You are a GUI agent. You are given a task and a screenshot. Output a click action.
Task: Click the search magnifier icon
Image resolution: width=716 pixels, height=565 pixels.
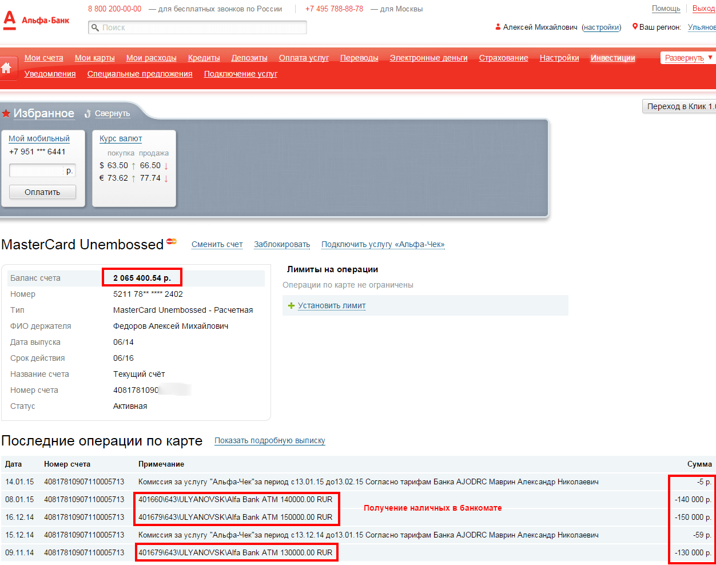(94, 27)
